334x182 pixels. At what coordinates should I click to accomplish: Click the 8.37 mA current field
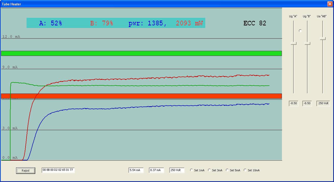157,170
